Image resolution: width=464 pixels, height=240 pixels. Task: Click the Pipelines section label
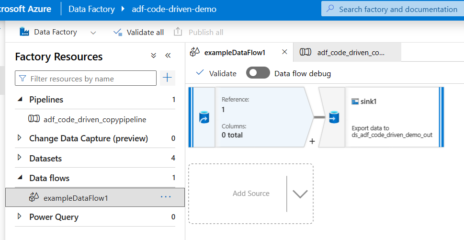click(46, 100)
